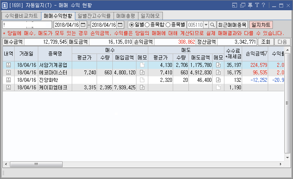Open end date calendar picker
This screenshot has height=179, width=293.
pyautogui.click(x=120, y=25)
